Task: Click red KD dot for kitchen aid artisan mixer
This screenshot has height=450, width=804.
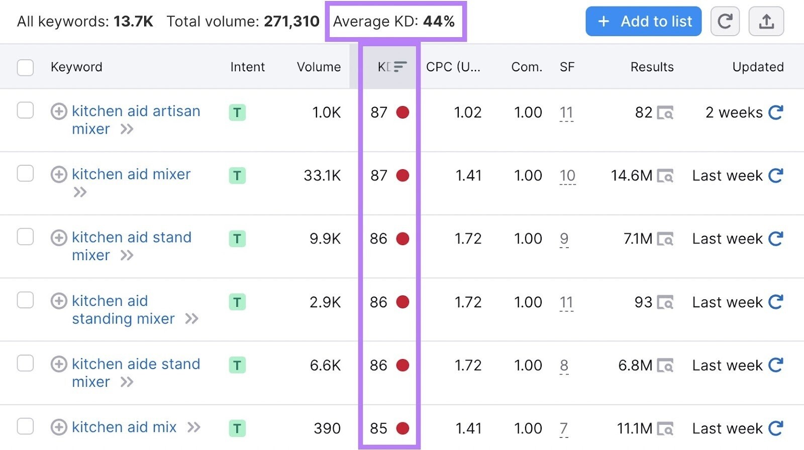Action: coord(403,113)
